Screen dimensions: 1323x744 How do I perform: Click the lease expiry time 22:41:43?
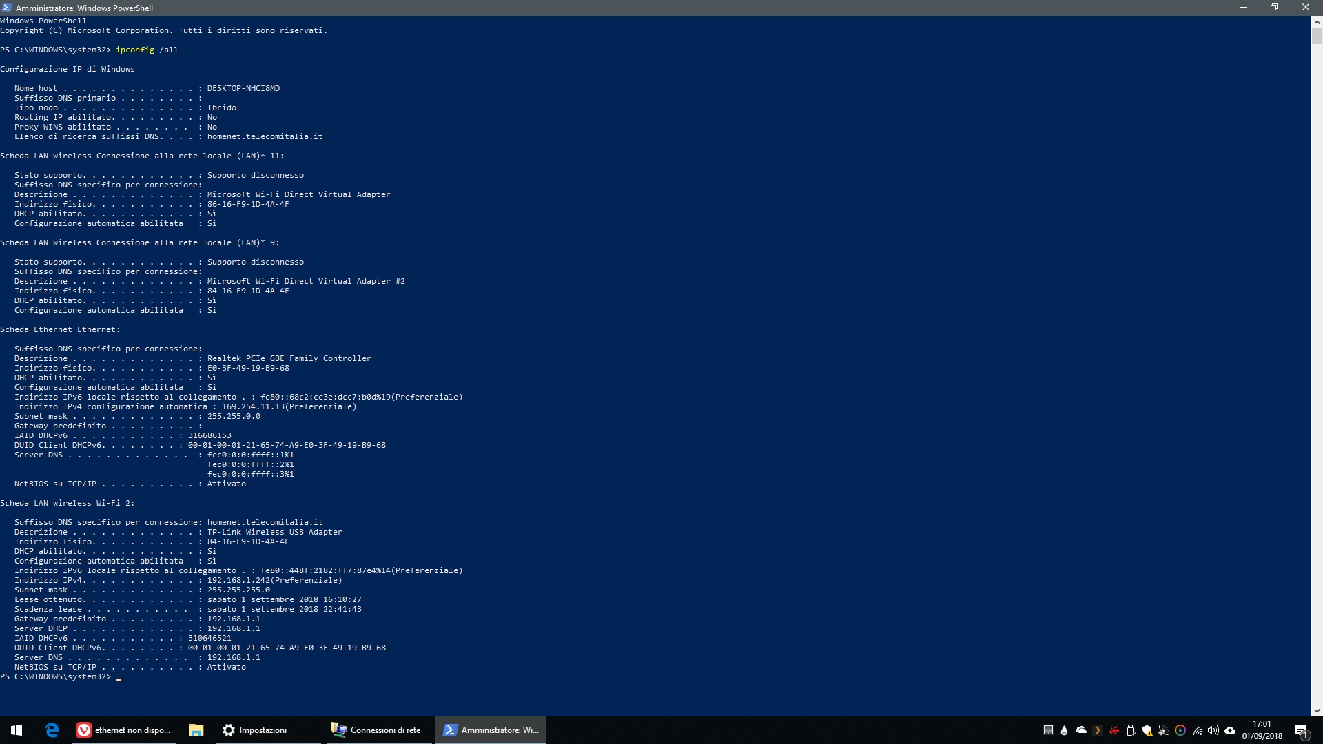(342, 609)
